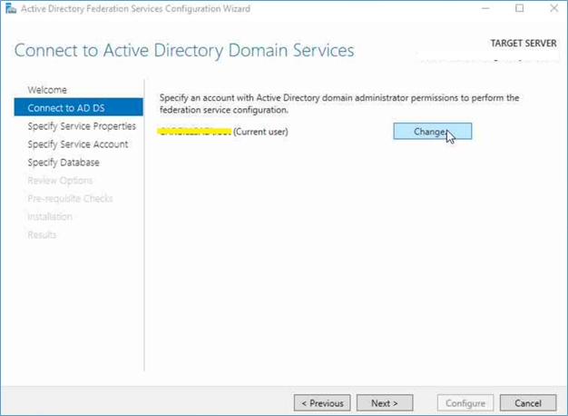Close the wizard with the X button

[553, 8]
